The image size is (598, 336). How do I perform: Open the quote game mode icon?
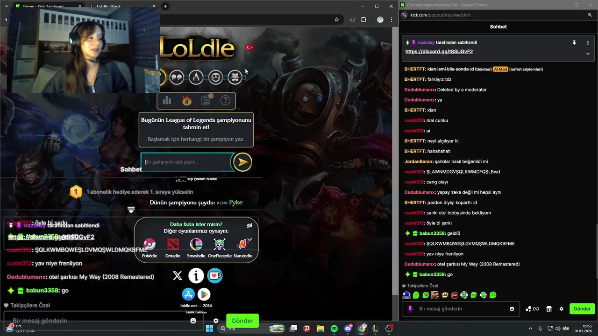pyautogui.click(x=177, y=77)
